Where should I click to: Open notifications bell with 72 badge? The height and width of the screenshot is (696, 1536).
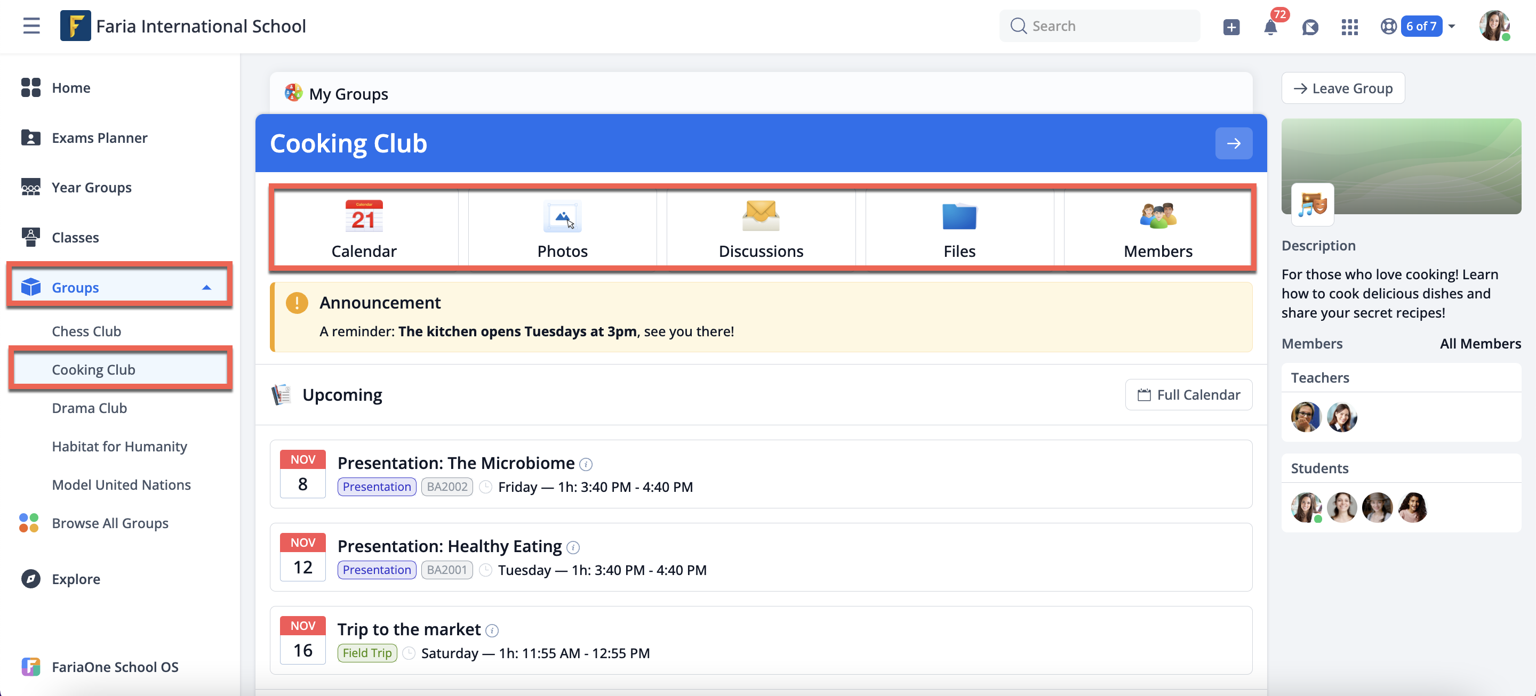pos(1270,27)
